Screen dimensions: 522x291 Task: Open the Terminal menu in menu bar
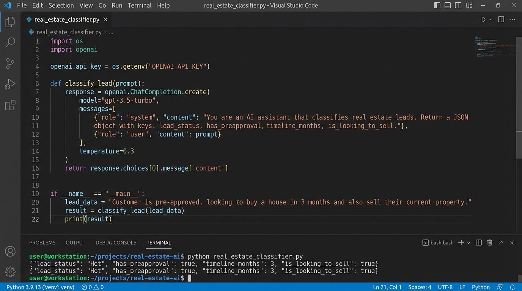click(x=139, y=5)
